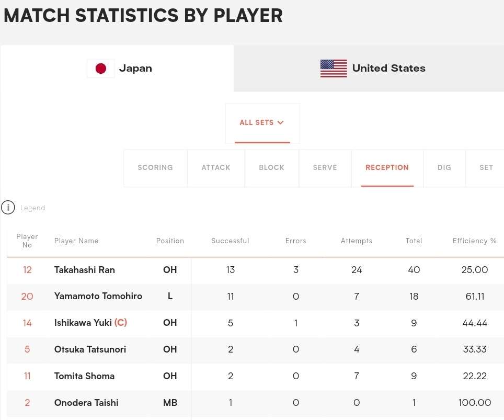
Task: Click the United States flag icon
Action: (334, 68)
